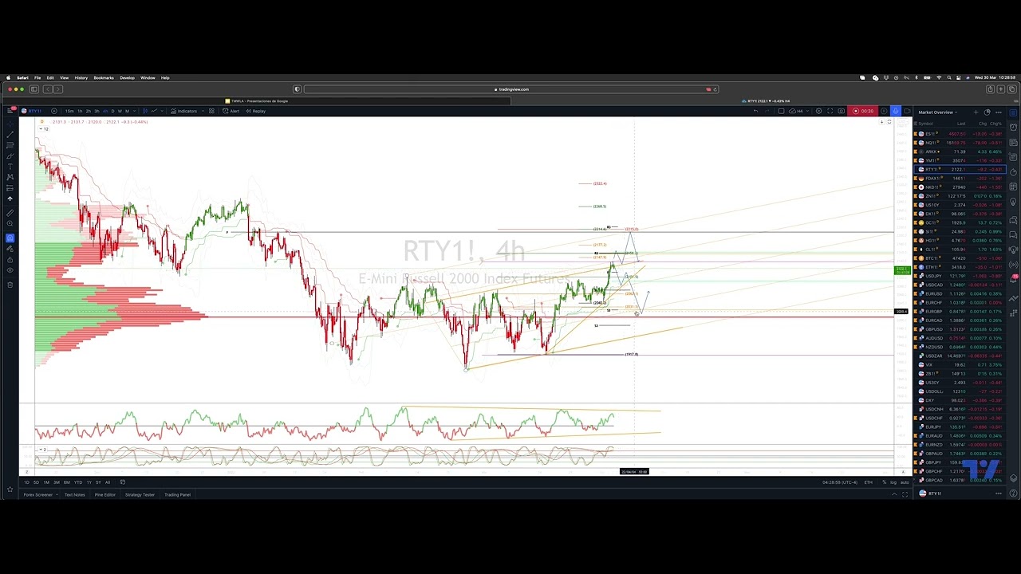1021x574 pixels.
Task: Expand the Market Overview watchlist dropdown
Action: coord(937,112)
